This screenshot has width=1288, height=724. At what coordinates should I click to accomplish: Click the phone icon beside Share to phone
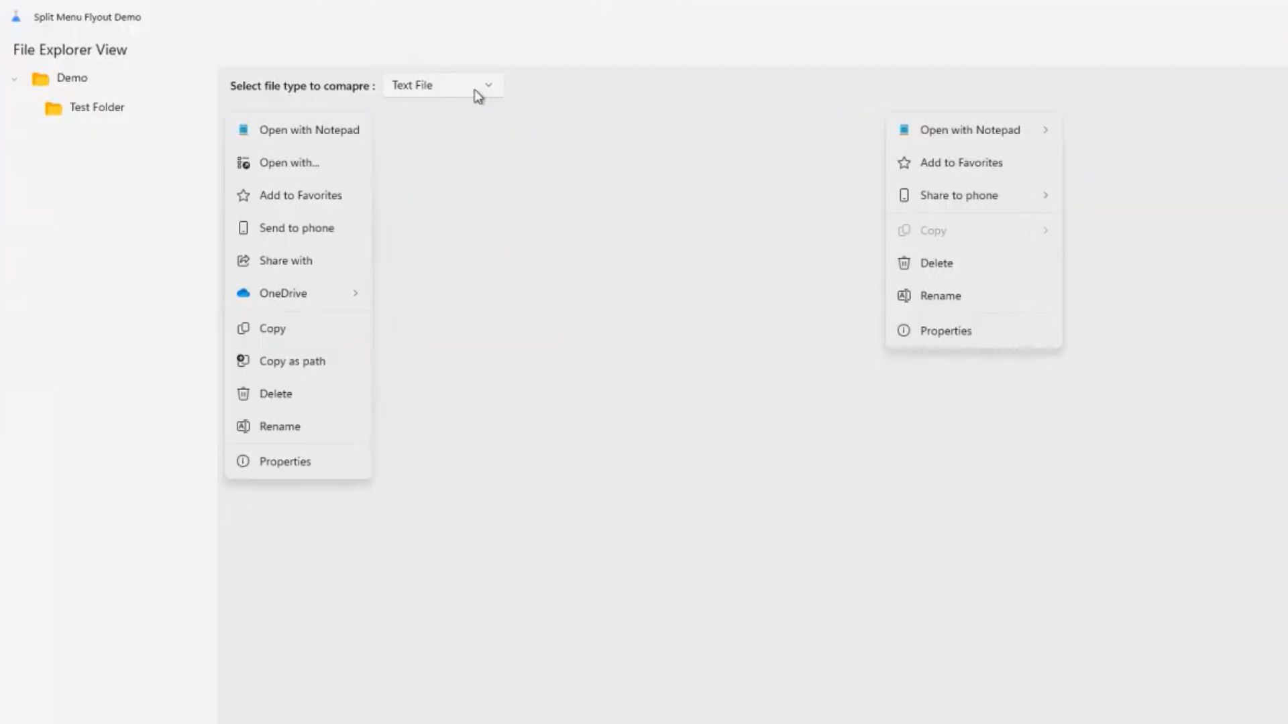[904, 195]
